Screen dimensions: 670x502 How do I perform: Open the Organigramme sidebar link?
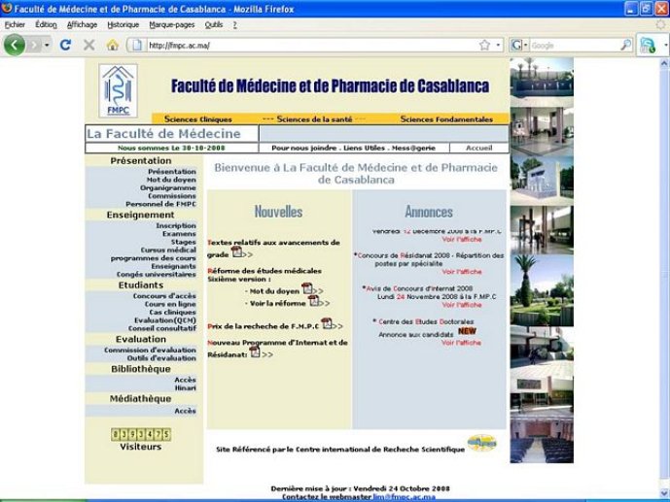pyautogui.click(x=168, y=187)
